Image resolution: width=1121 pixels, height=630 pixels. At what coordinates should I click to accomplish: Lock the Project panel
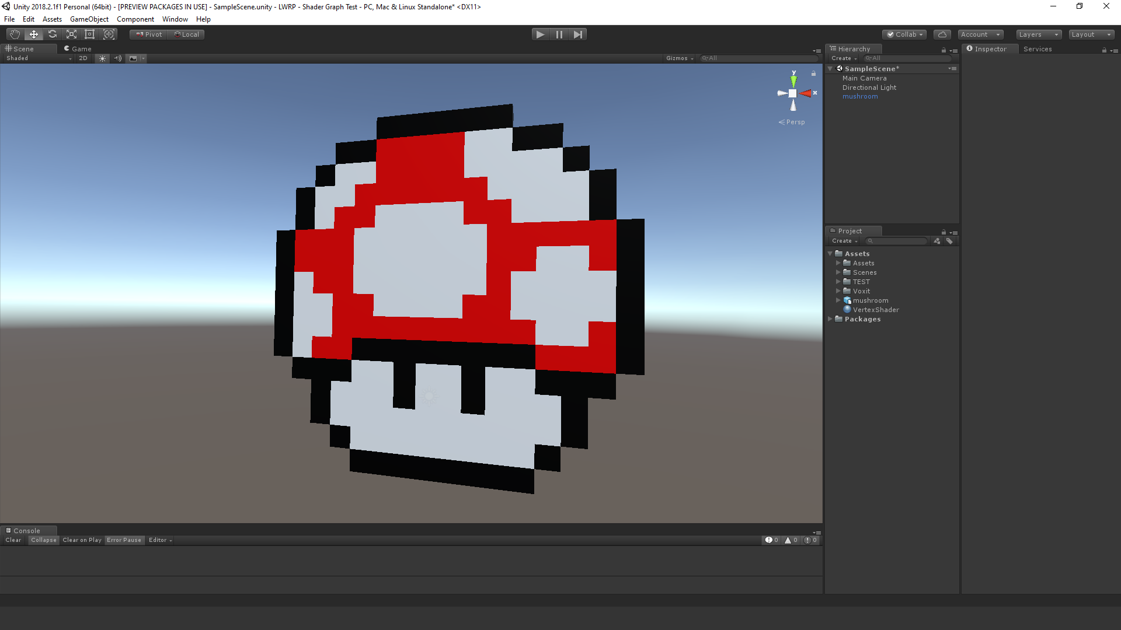click(944, 232)
